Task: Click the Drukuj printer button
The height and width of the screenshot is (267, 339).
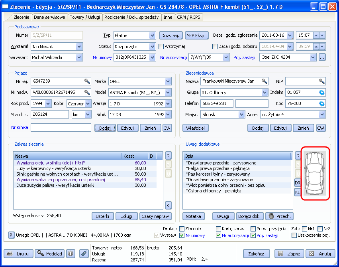Action: 19,253
